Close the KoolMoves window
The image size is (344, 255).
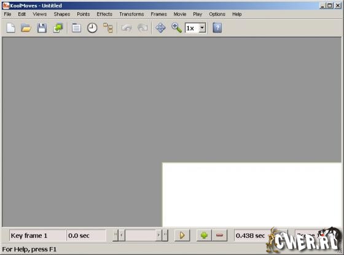[338, 6]
